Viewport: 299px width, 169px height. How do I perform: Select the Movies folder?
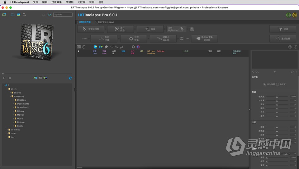[21, 115]
